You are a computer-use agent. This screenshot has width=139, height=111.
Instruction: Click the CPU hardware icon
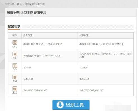click(15, 42)
